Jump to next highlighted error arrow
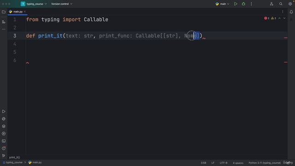This screenshot has width=295, height=166. (284, 18)
